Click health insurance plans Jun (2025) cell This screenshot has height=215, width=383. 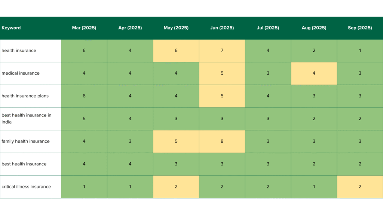point(222,96)
